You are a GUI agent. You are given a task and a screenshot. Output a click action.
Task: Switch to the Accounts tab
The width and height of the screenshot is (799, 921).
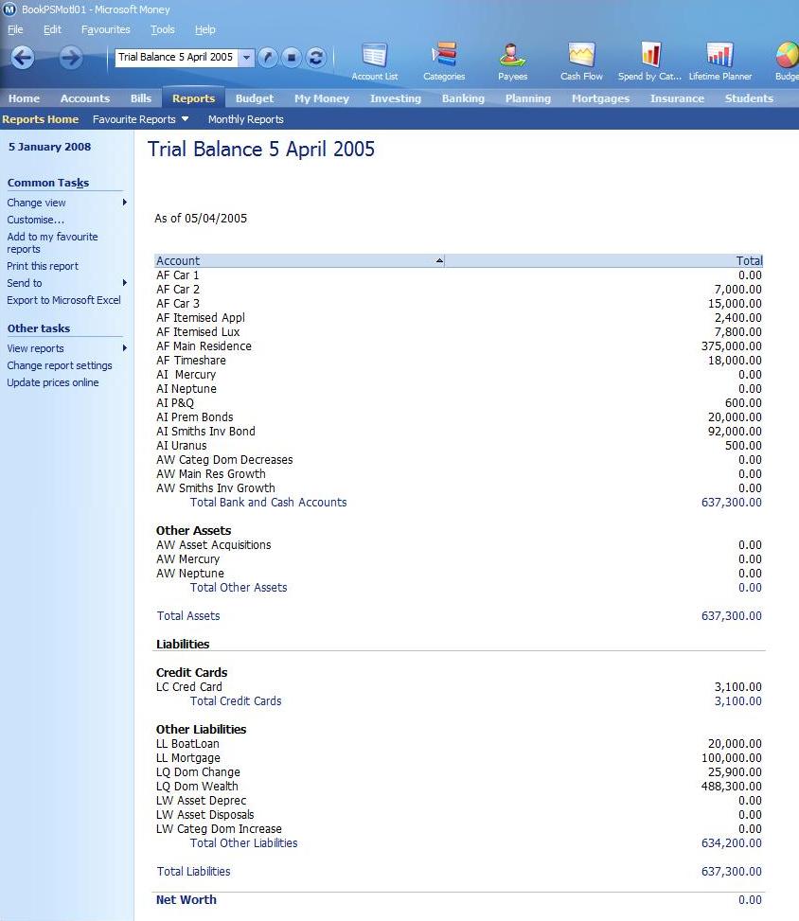[85, 98]
